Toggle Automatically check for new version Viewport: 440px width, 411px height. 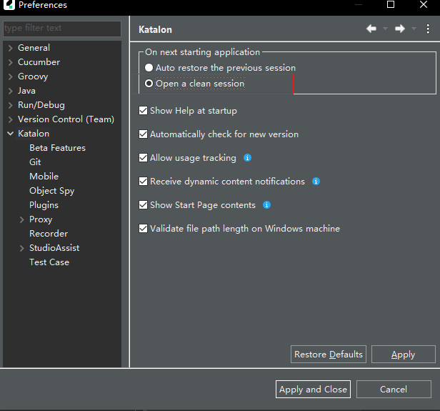pyautogui.click(x=143, y=134)
